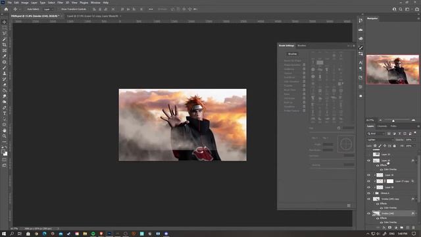Toggle Effects visibility under Smoke (244)

tap(378, 218)
